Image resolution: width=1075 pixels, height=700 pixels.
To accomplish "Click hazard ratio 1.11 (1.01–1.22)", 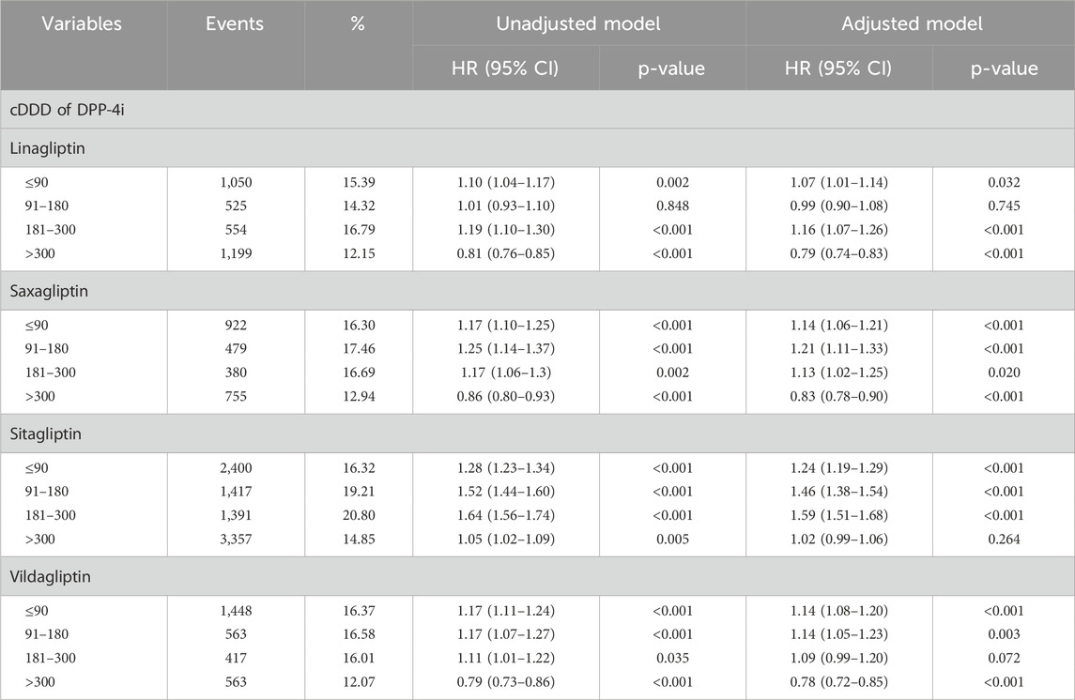I will pyautogui.click(x=506, y=659).
